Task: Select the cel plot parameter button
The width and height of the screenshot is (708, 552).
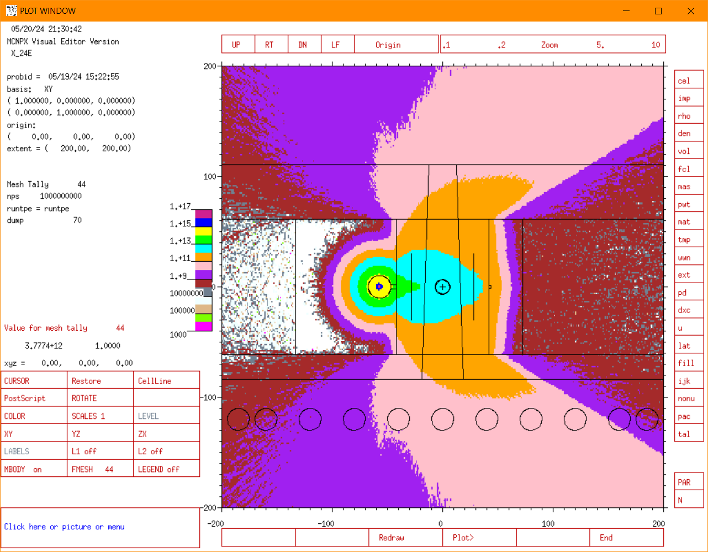Action: (x=689, y=79)
